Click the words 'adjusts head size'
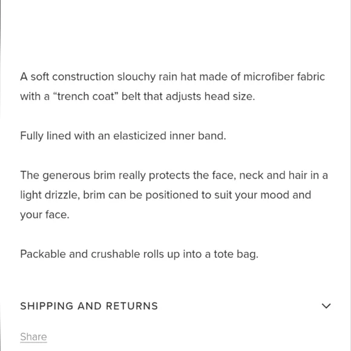351x351 pixels. [x=210, y=96]
